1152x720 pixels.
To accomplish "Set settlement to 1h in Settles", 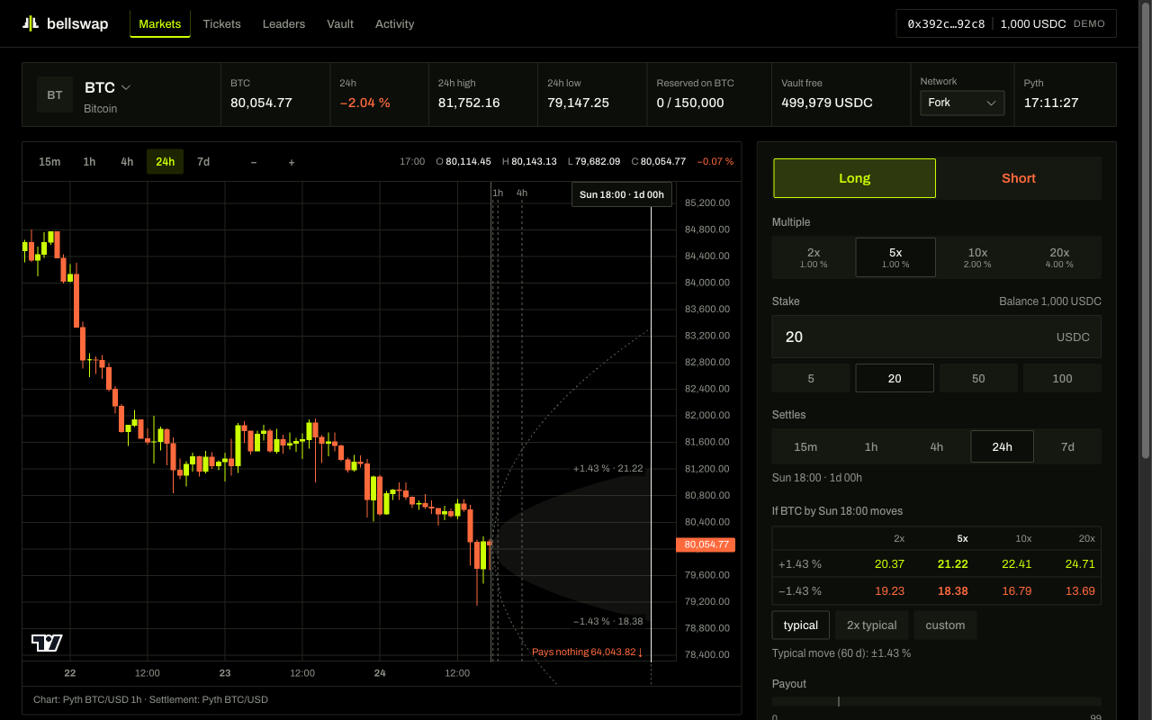I will point(871,446).
